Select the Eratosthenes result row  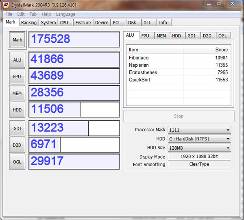tap(179, 72)
